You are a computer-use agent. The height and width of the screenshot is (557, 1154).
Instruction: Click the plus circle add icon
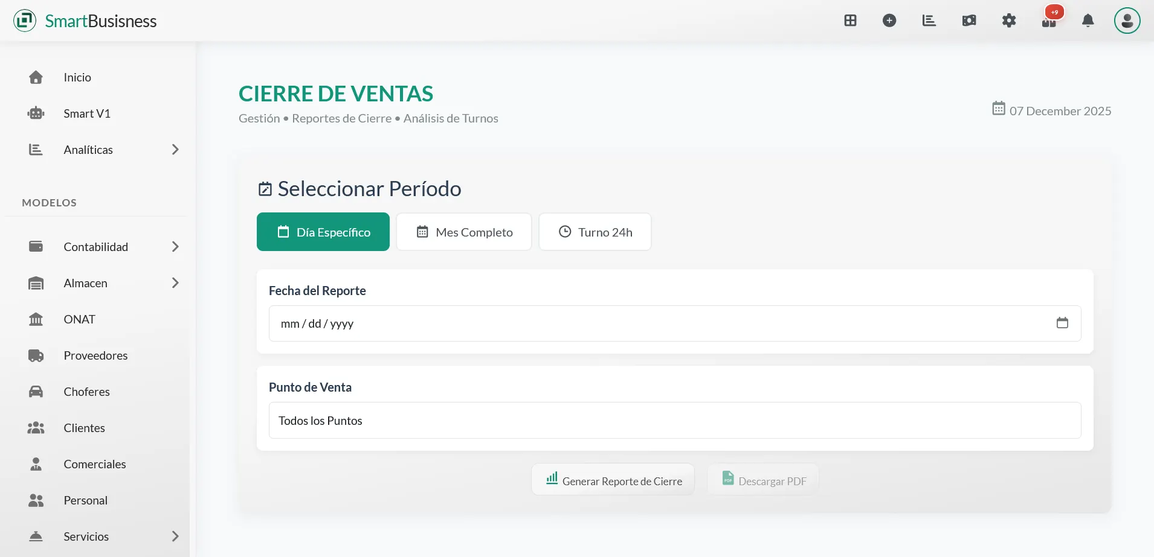click(889, 21)
